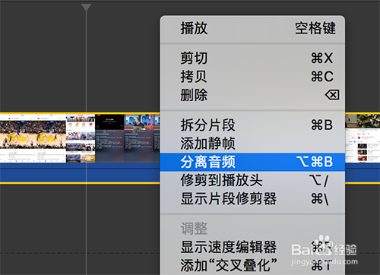Select the basketball game clip thumbnail
Viewport: 380px width, 275px height.
[x=33, y=138]
